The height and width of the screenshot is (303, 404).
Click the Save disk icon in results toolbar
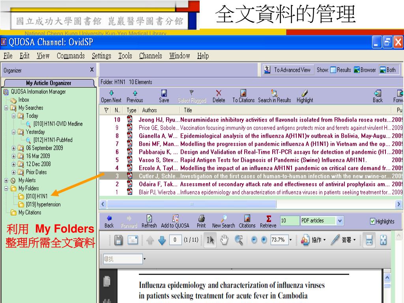164,93
